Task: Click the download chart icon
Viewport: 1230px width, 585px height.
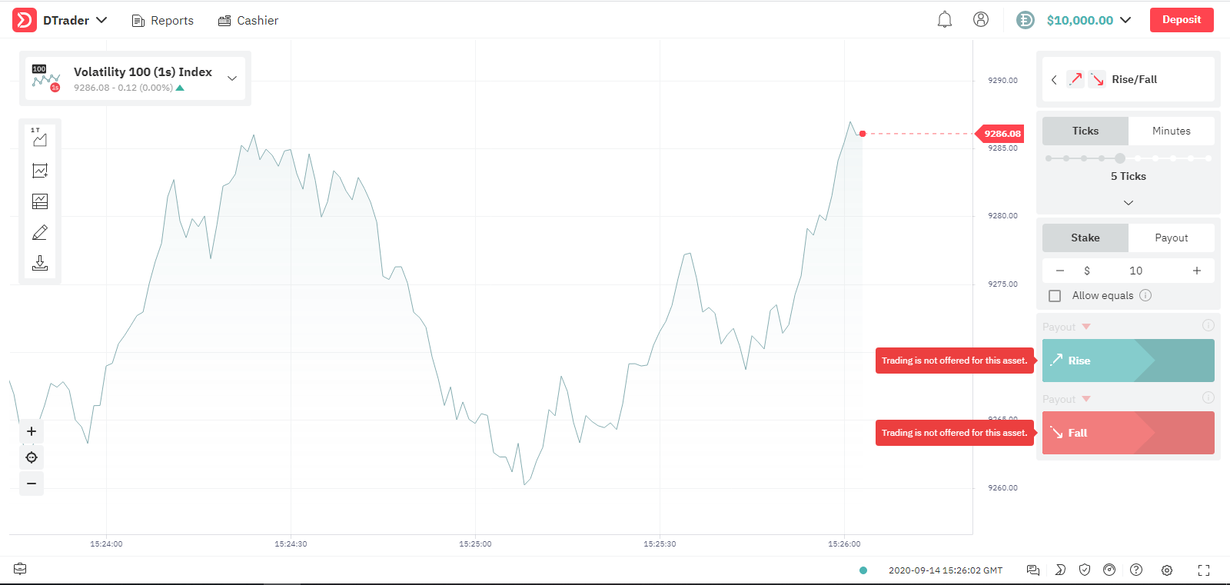Action: click(x=40, y=263)
